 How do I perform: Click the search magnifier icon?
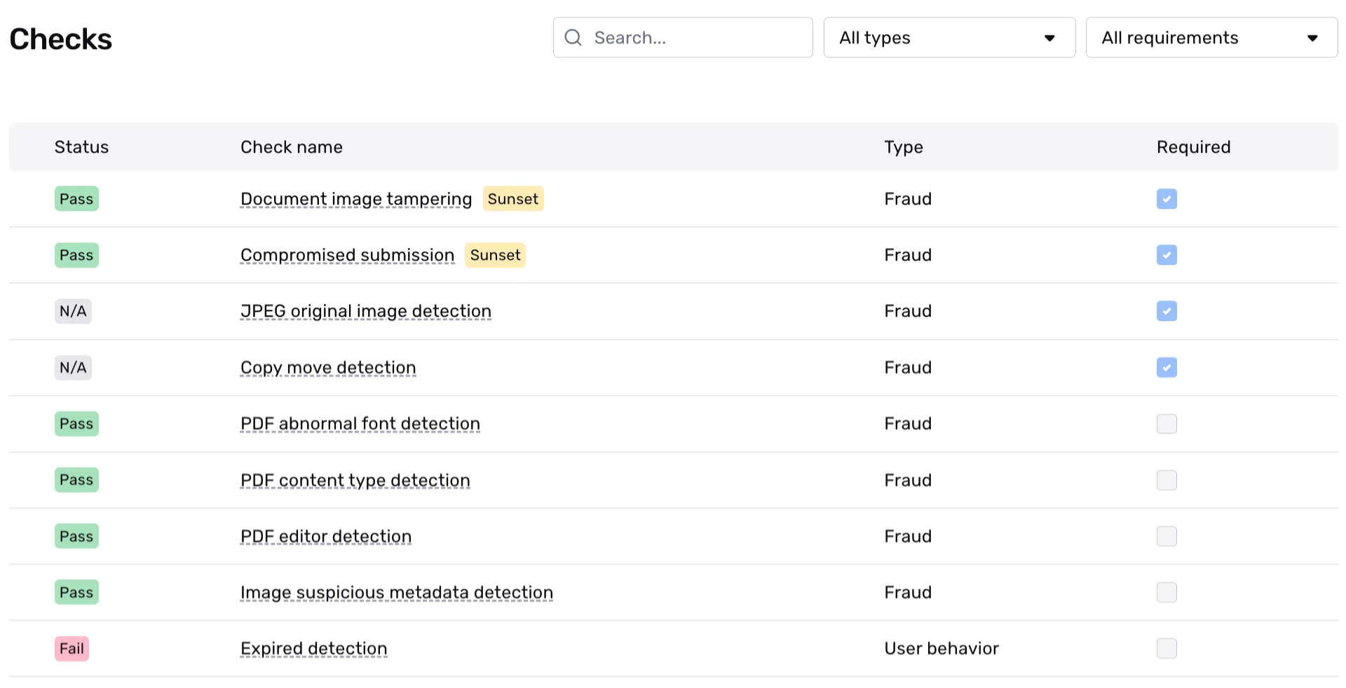pos(573,38)
